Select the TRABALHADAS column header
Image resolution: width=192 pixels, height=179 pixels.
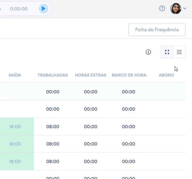click(x=53, y=75)
